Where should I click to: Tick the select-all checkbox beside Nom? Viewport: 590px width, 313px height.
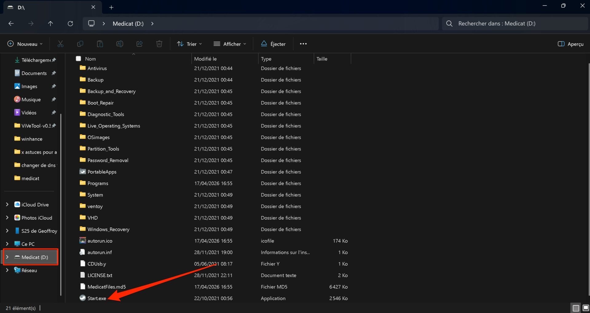pos(78,59)
